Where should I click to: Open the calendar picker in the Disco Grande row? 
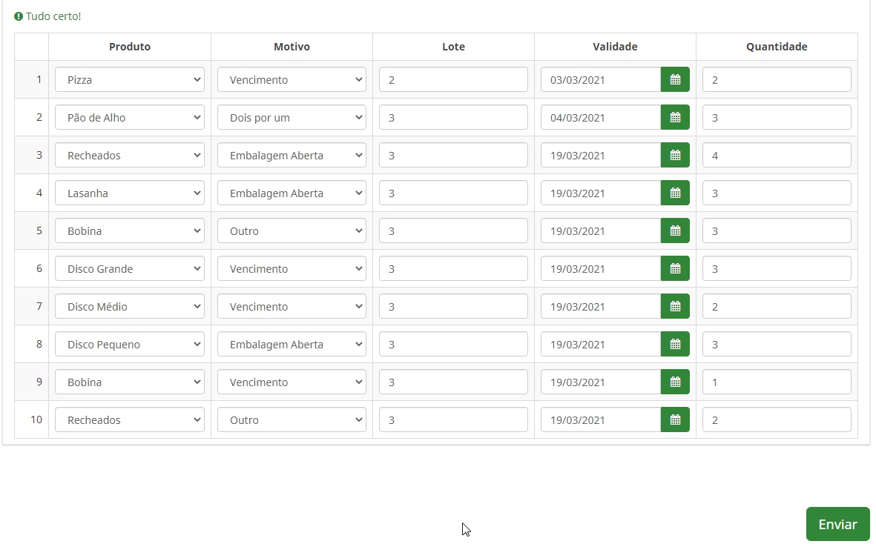675,268
